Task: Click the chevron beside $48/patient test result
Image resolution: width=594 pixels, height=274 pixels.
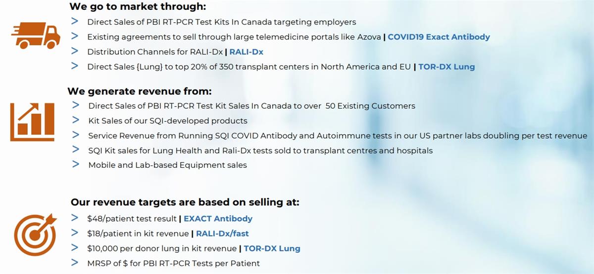Action: 75,218
